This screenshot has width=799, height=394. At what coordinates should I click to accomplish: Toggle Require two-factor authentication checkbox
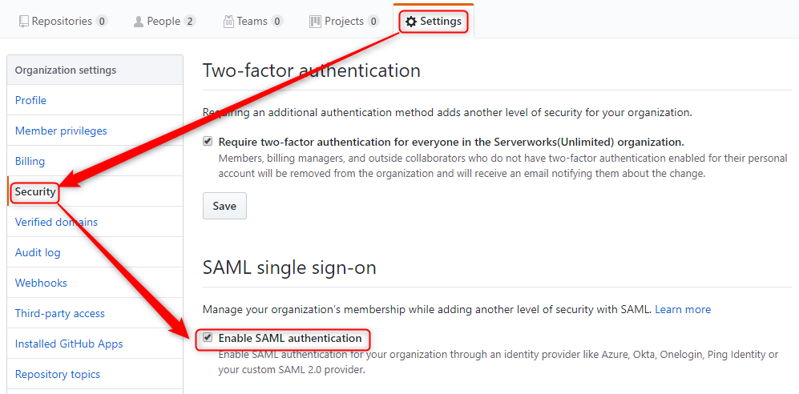tap(208, 141)
